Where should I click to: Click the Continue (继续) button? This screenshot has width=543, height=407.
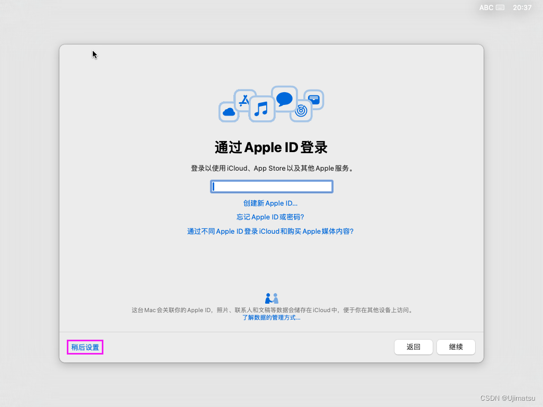(x=456, y=347)
